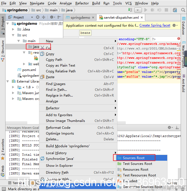Select Sources Root in submenu

coord(142,158)
